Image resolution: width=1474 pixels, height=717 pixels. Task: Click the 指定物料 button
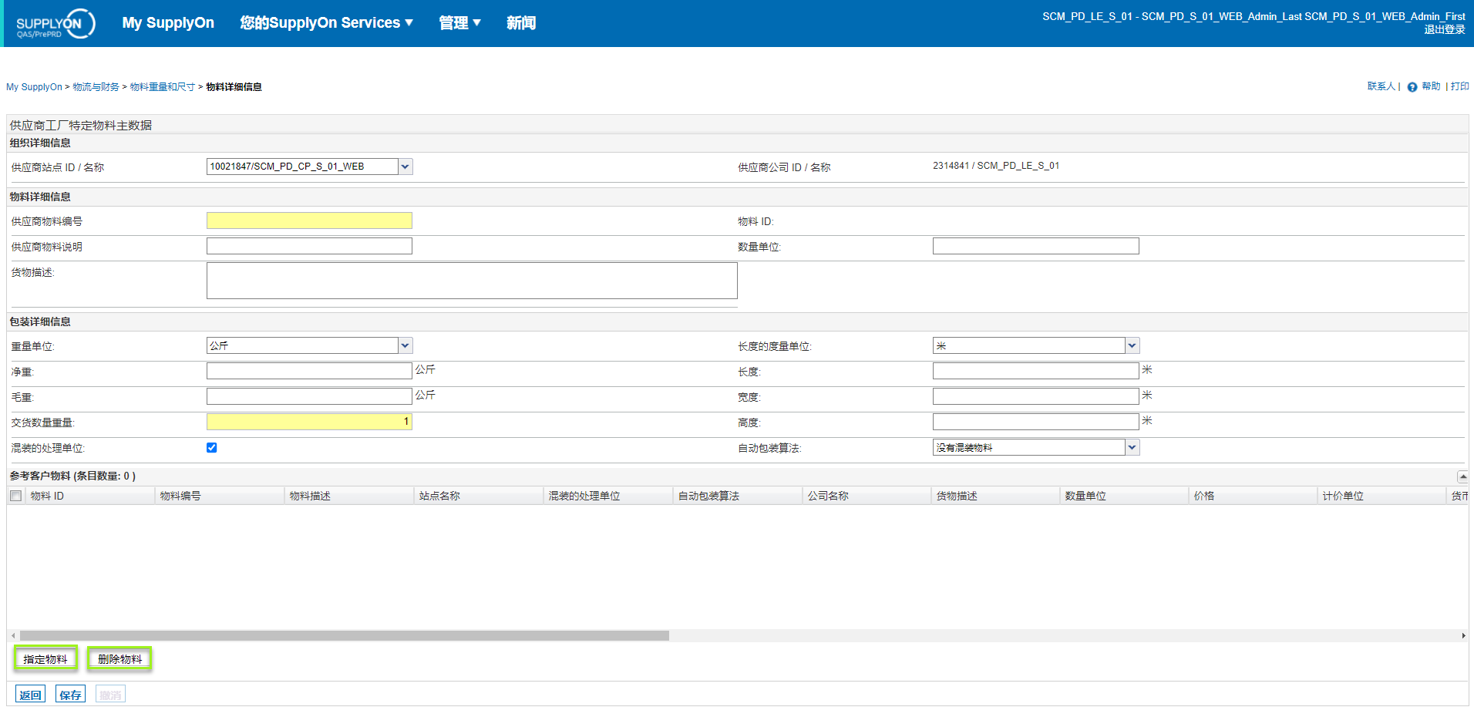45,659
